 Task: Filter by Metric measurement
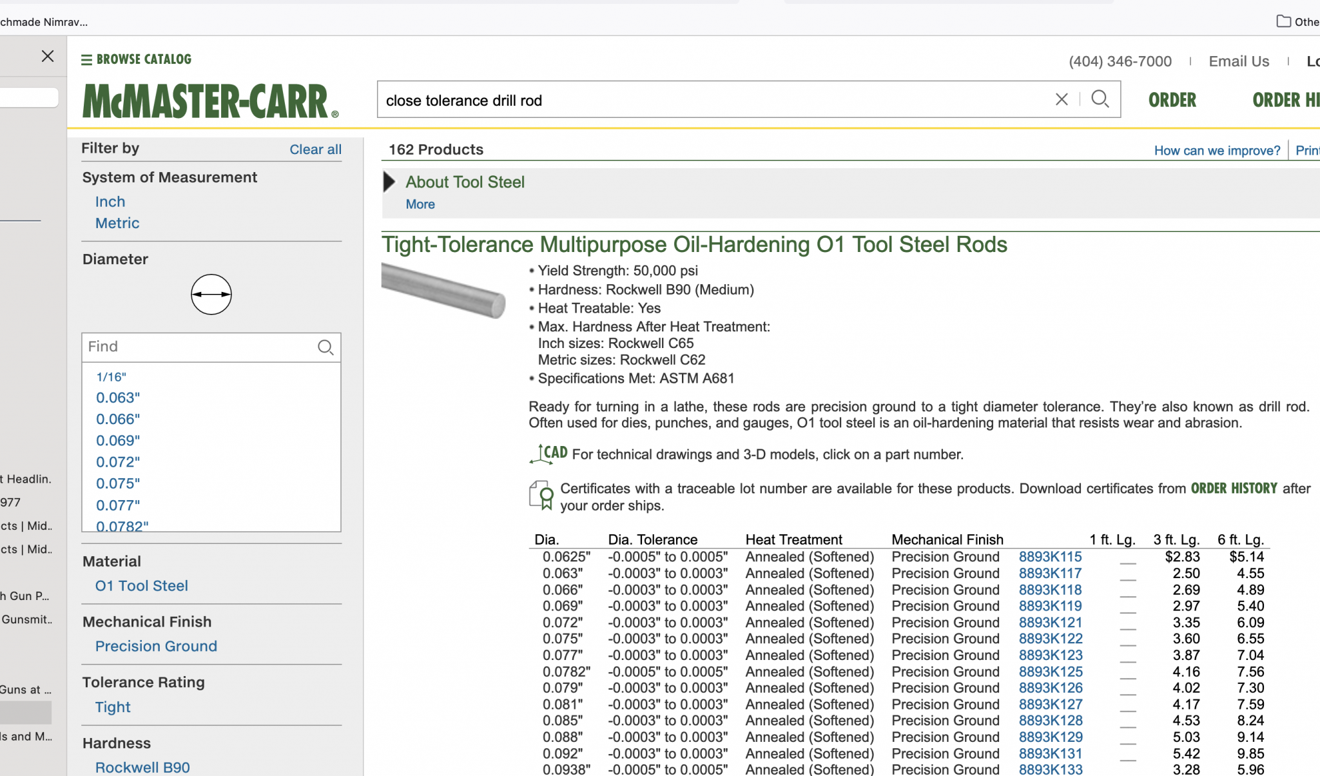pyautogui.click(x=117, y=223)
